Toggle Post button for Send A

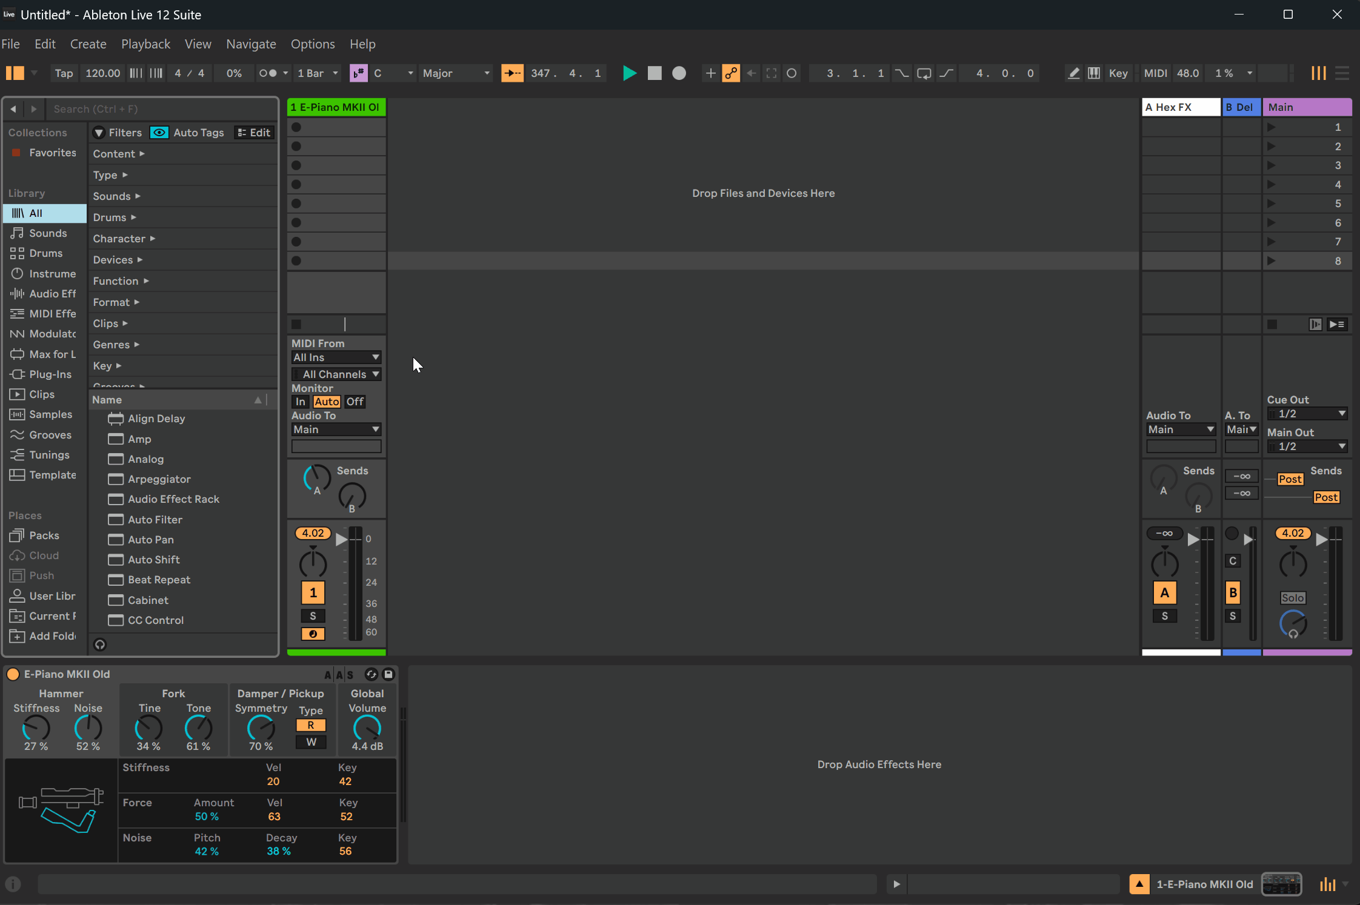(x=1290, y=479)
